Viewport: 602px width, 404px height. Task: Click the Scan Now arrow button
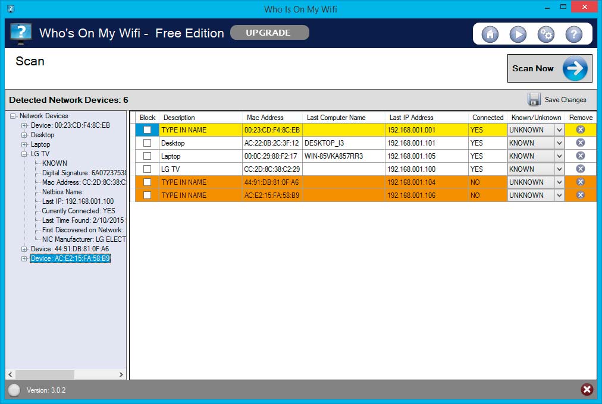point(550,68)
